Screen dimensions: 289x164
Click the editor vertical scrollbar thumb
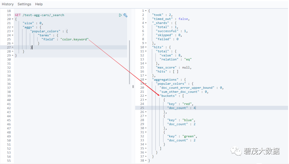coord(129,62)
